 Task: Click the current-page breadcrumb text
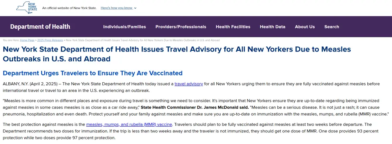pyautogui.click(x=143, y=40)
